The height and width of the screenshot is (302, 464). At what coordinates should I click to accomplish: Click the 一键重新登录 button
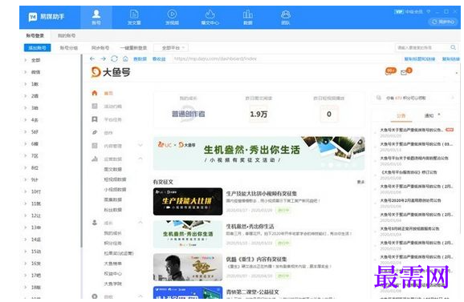(133, 47)
